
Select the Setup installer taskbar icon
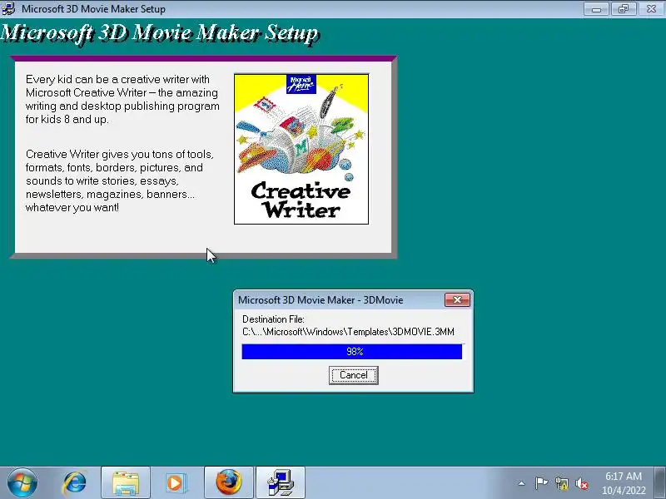pyautogui.click(x=281, y=483)
